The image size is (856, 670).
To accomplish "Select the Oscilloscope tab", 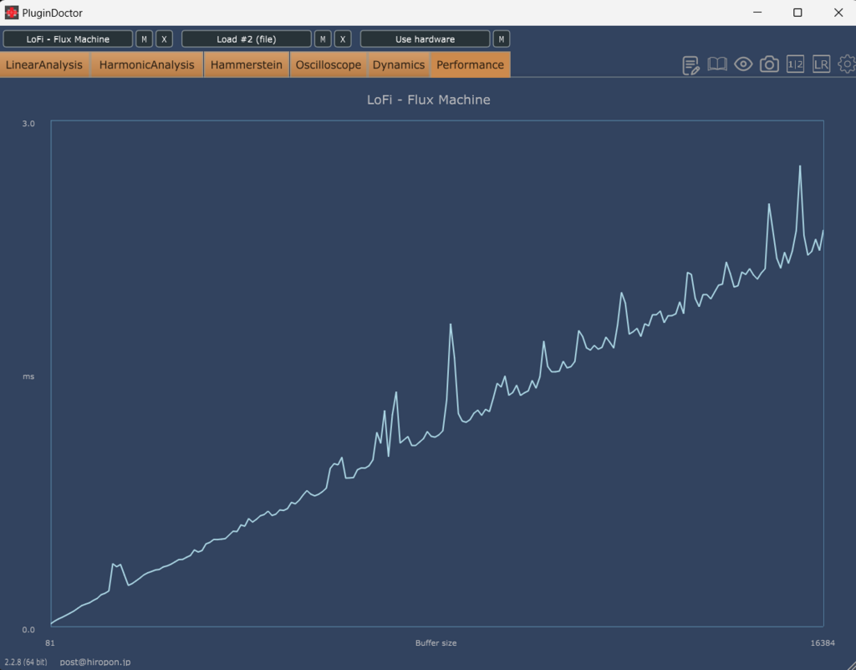I will click(329, 65).
